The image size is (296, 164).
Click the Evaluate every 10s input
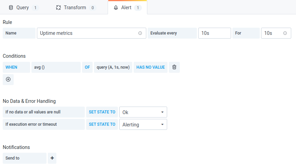[214, 33]
